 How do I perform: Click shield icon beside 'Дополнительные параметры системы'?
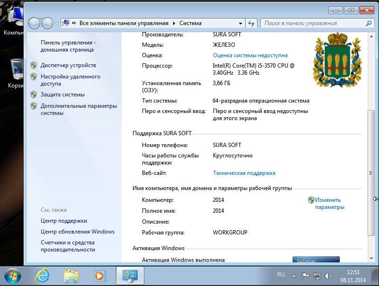[x=34, y=106]
